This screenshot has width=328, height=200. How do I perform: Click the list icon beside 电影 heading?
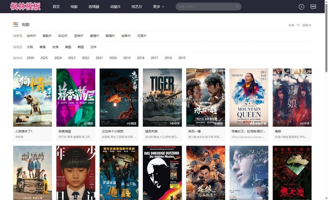click(x=16, y=24)
